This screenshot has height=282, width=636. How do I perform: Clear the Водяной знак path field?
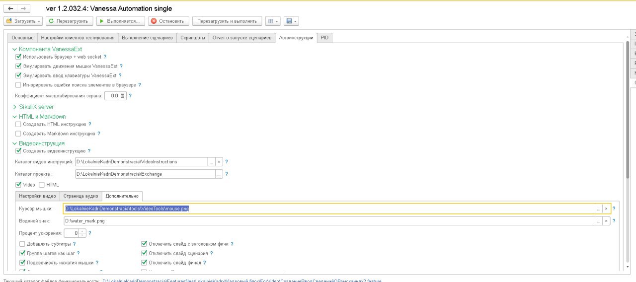pyautogui.click(x=606, y=221)
